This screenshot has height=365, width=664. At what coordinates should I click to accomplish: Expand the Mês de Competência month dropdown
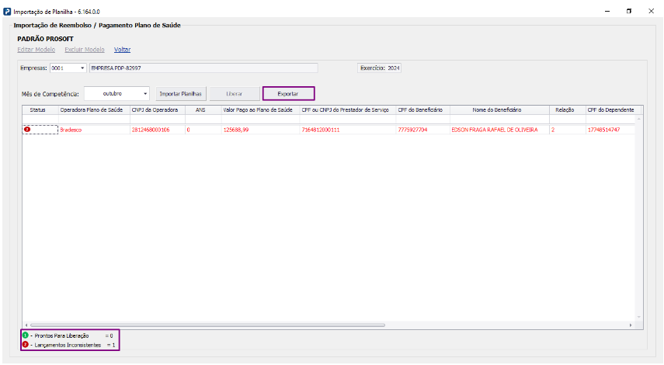[145, 94]
